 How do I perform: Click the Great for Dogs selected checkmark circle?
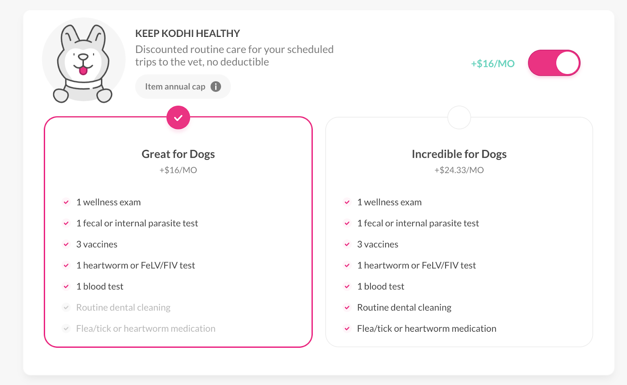(x=178, y=118)
